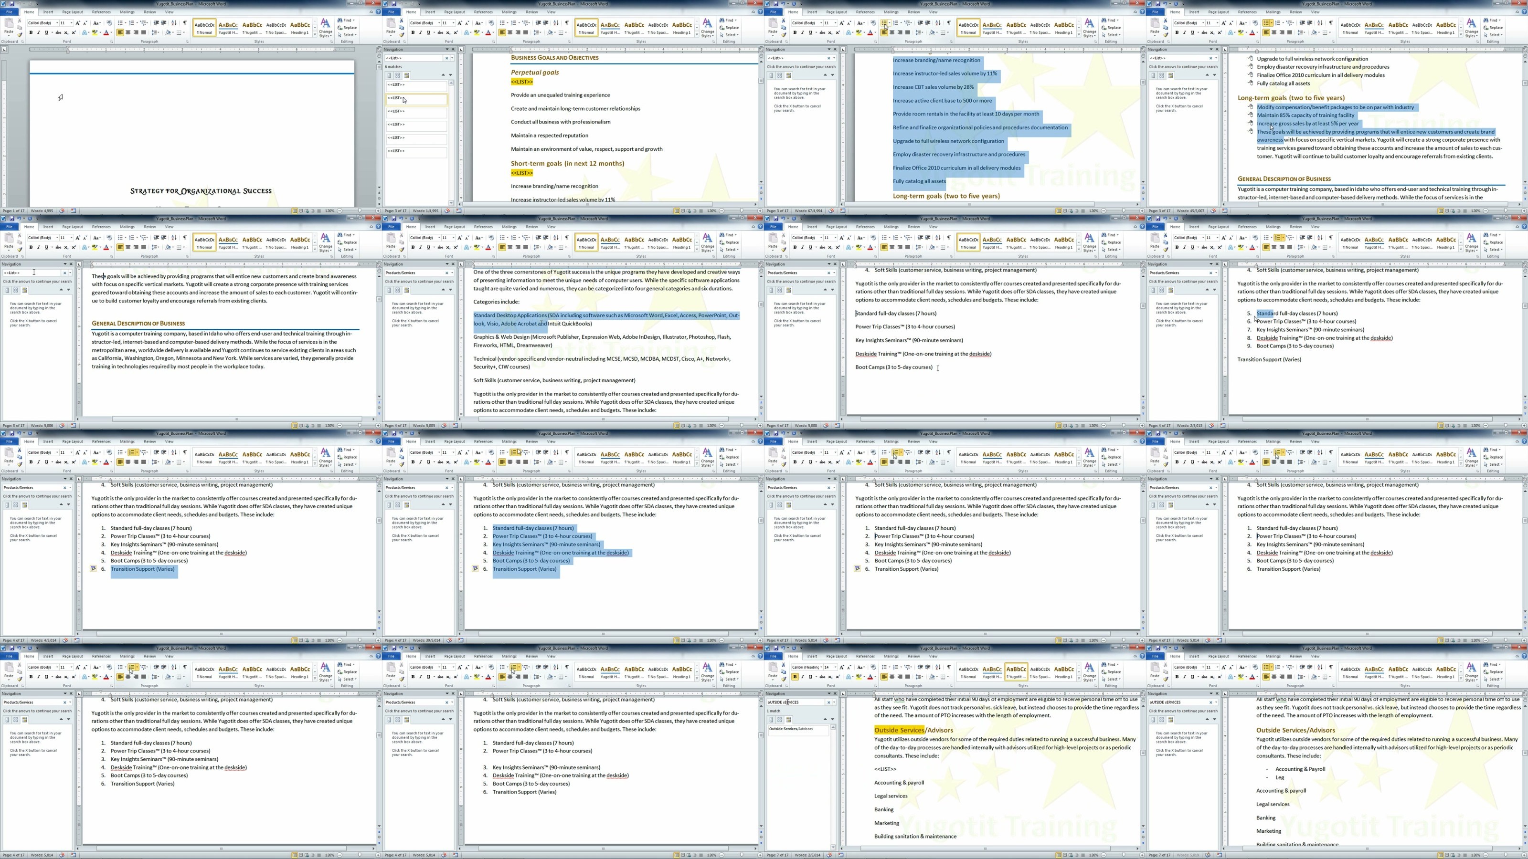Click headings-browse icon in the '6 matches' Navigation pane
Viewport: 1528px width, 859px height.
click(x=389, y=75)
